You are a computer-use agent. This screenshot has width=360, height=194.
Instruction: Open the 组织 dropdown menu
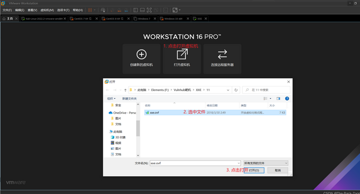[111, 99]
